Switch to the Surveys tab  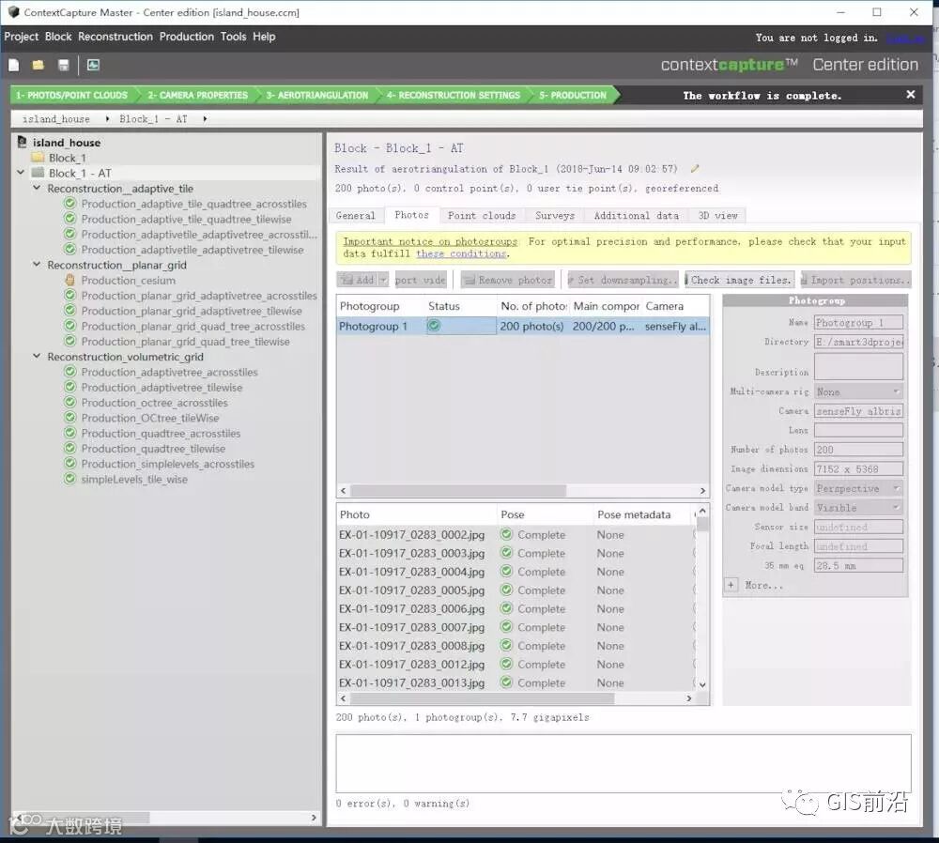555,216
